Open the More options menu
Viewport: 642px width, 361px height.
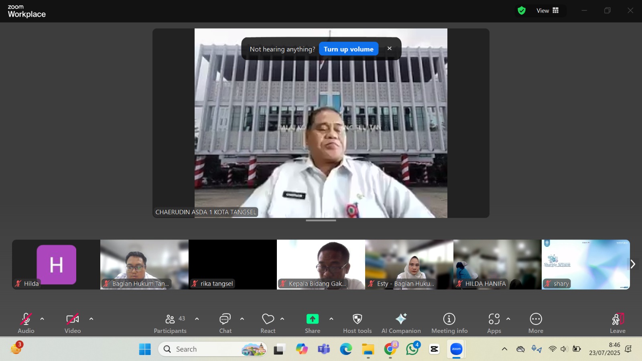(x=536, y=323)
